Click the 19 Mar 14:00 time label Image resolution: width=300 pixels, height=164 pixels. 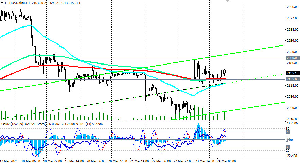pos(74,161)
